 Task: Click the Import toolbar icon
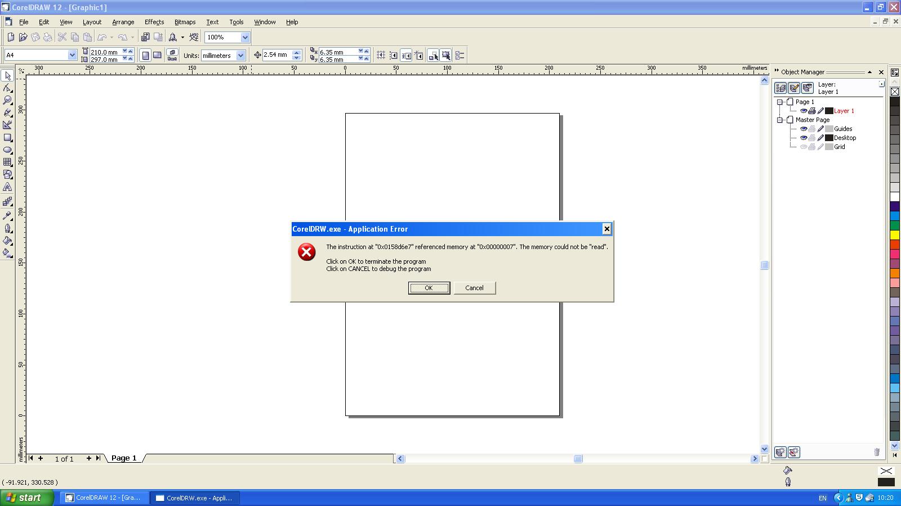coord(145,37)
